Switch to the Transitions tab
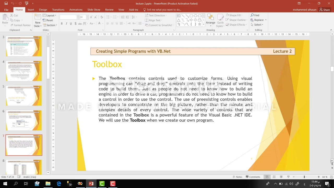 (x=58, y=10)
